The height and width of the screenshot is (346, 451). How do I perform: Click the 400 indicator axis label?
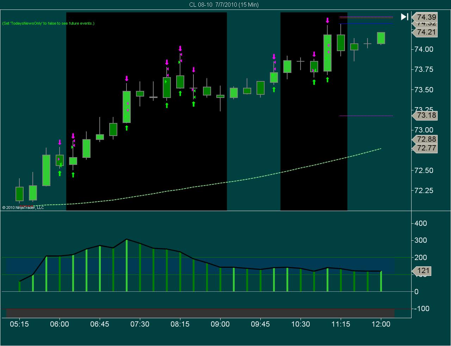tap(421, 223)
